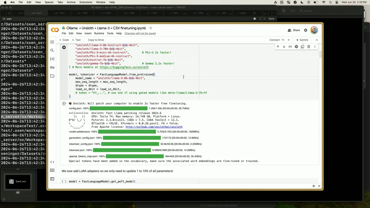Open the Wi-Fi menu bar icon
The image size is (370, 208).
tap(324, 2)
